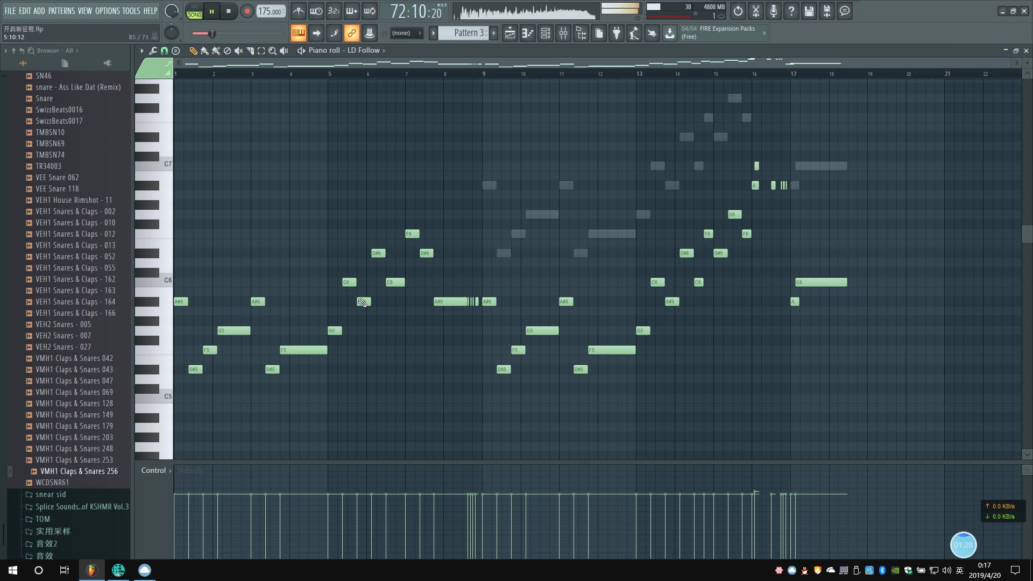
Task: Select 'snare - Ass Like Dat (Remix)' sample
Action: (78, 87)
